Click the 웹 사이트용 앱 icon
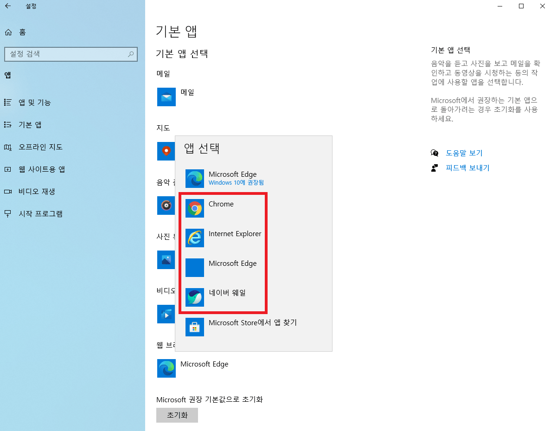Screen dimensions: 550x431 point(8,169)
